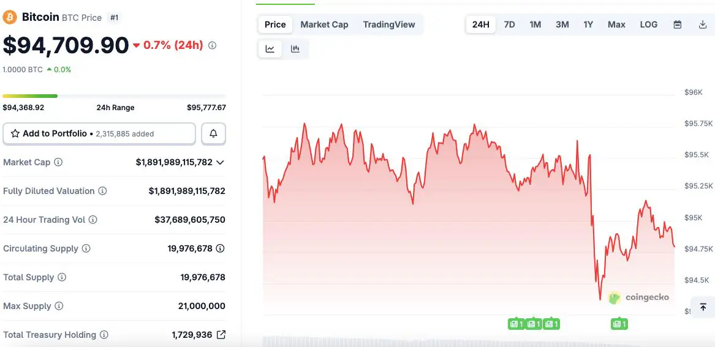The image size is (715, 347).
Task: Select the 7D time range
Action: pos(509,24)
